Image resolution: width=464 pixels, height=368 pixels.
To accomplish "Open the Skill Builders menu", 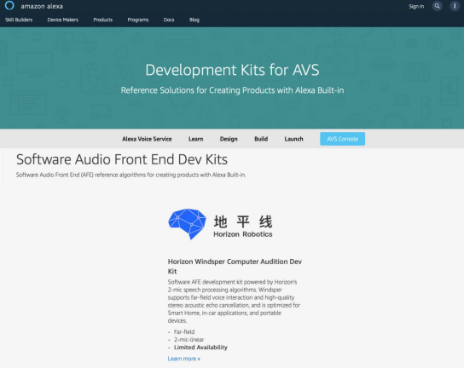I will click(x=19, y=20).
